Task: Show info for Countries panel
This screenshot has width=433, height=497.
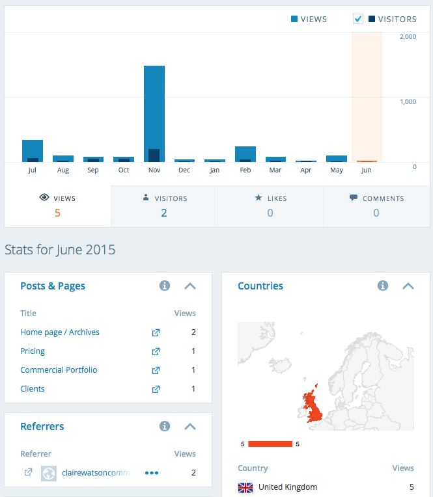Action: click(x=383, y=286)
